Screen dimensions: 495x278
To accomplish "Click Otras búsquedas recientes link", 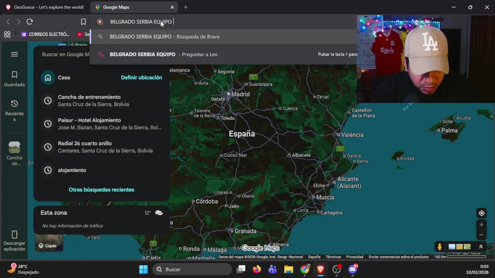I will (x=101, y=190).
